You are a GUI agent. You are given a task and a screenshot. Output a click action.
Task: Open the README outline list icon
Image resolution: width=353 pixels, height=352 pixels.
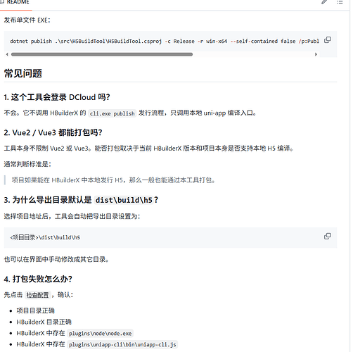tap(340, 2)
